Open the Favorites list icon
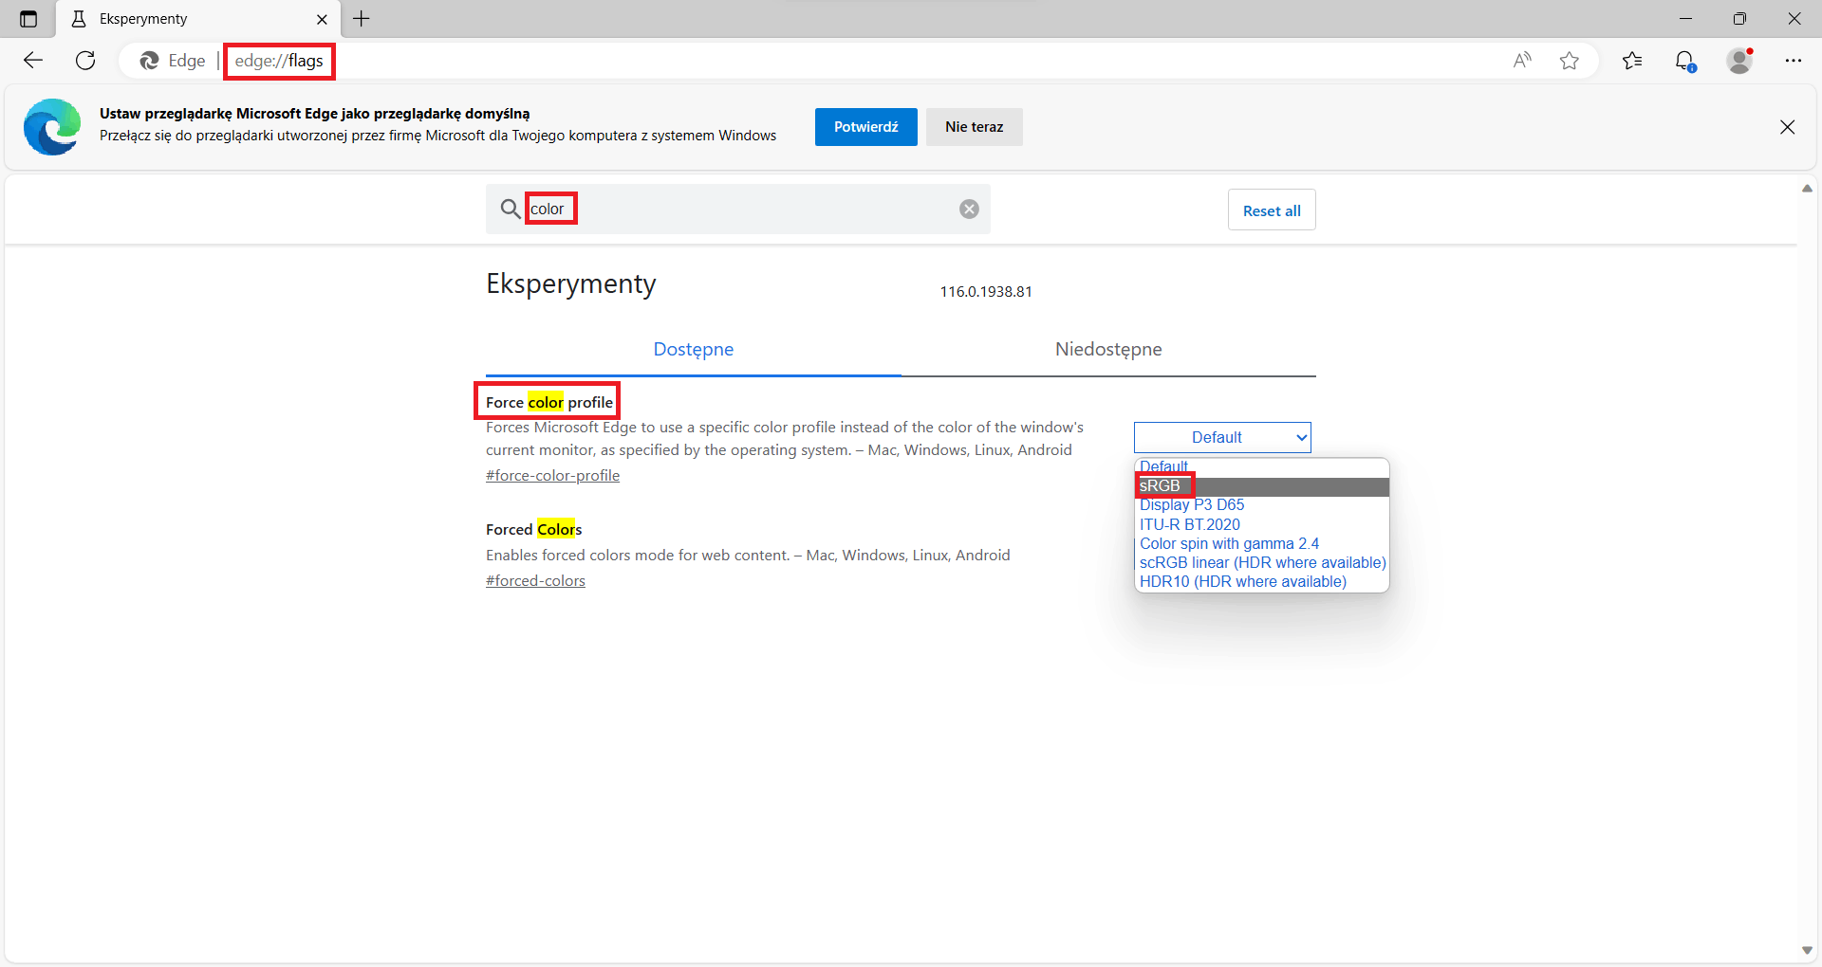 1632,61
